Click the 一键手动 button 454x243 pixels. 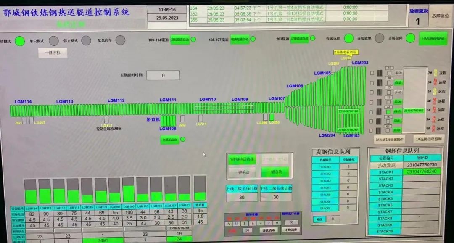point(242,172)
